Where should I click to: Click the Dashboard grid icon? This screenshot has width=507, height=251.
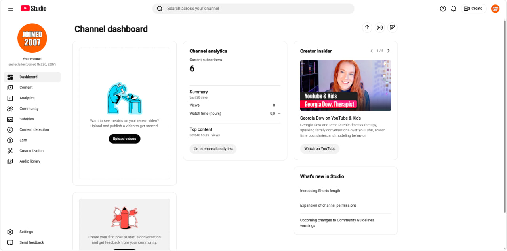point(10,77)
